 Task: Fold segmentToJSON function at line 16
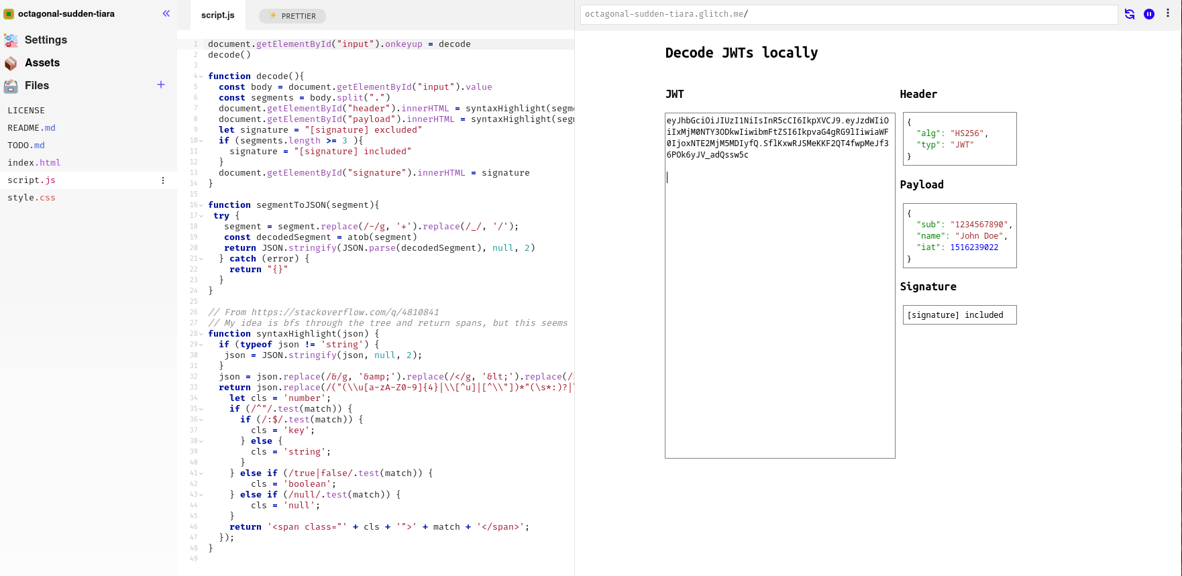pos(201,205)
